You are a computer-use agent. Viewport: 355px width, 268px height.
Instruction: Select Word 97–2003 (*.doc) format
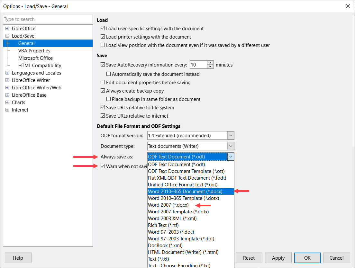tap(191, 232)
